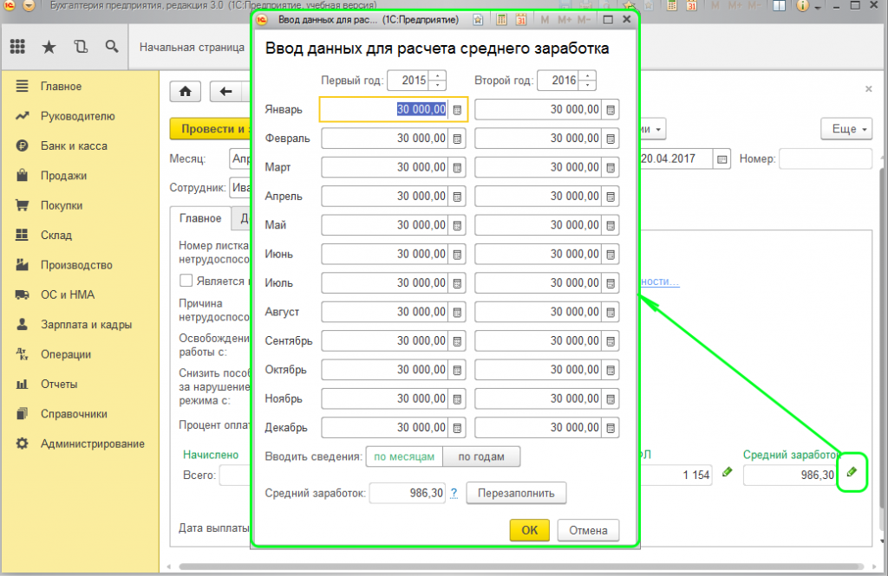
Task: Decrease the Второй год value with down arrow
Action: tap(589, 85)
